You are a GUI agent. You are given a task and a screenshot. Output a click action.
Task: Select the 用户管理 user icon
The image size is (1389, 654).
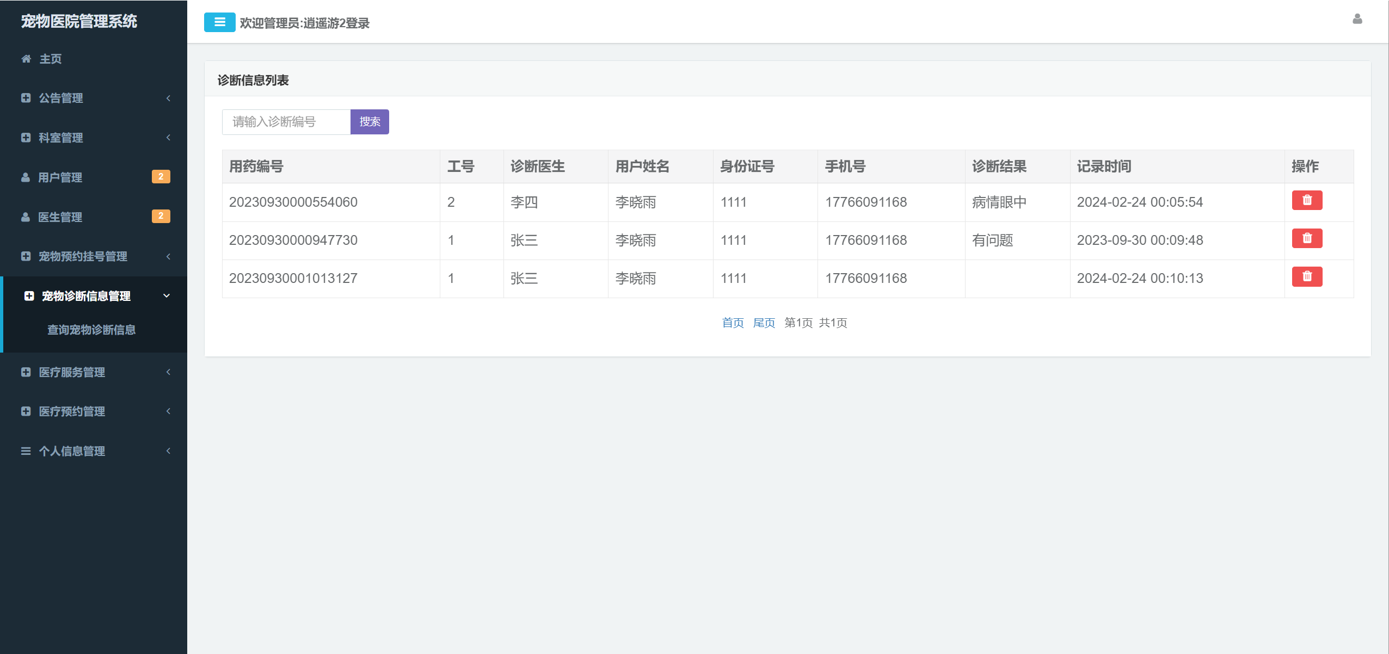(x=26, y=177)
